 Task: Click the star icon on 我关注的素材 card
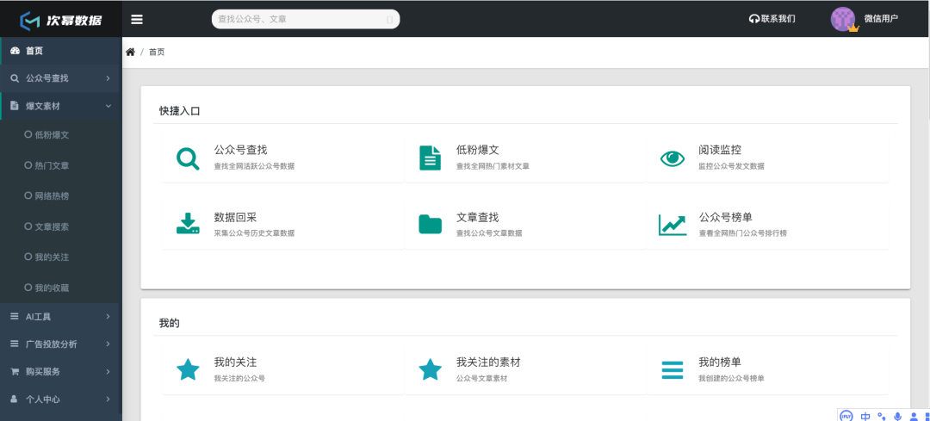pyautogui.click(x=430, y=369)
